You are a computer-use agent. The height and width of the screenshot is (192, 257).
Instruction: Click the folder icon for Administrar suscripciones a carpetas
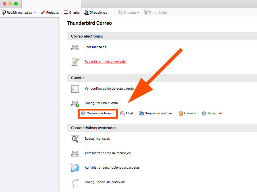[x=75, y=168]
